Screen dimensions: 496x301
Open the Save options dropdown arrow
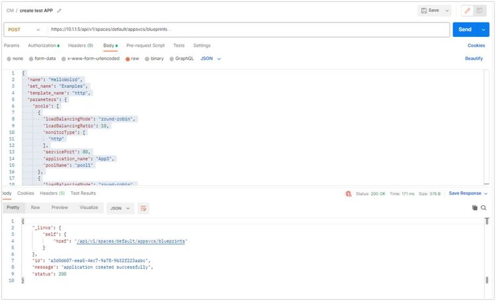tap(447, 11)
